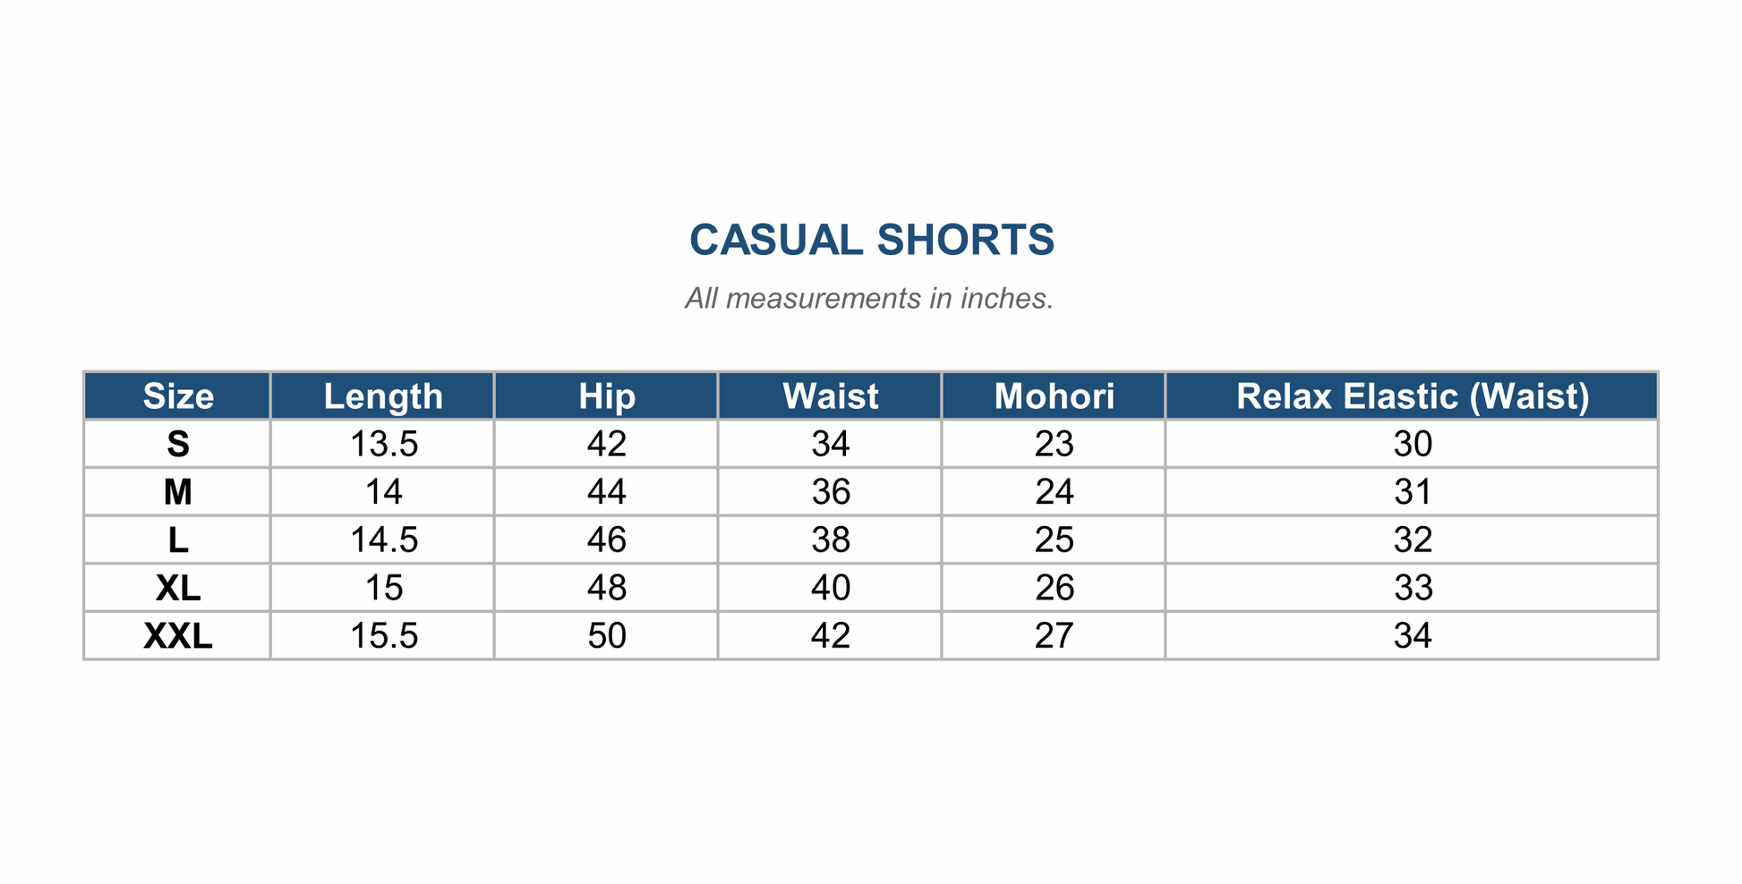Click the XL size row label

click(x=178, y=588)
